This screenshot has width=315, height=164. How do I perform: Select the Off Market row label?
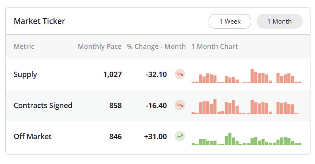pos(33,137)
